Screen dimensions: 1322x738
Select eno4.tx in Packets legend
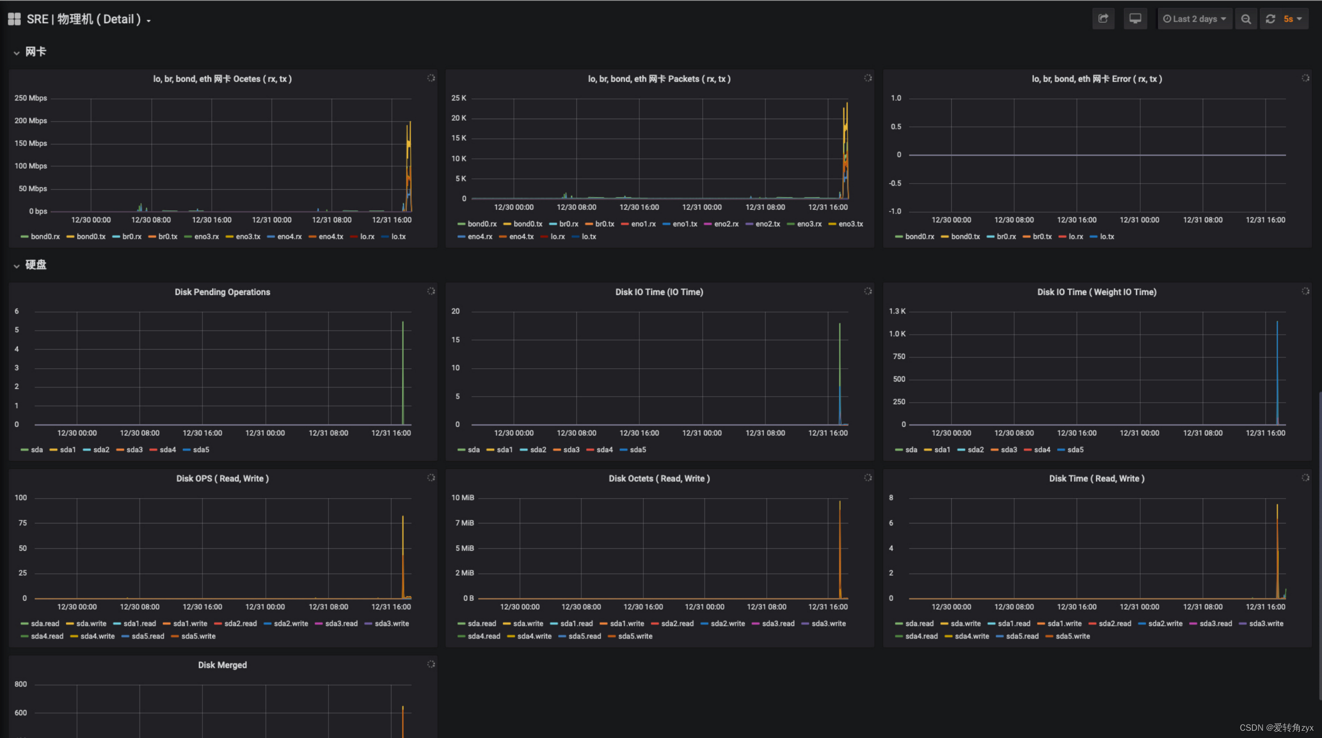[521, 237]
